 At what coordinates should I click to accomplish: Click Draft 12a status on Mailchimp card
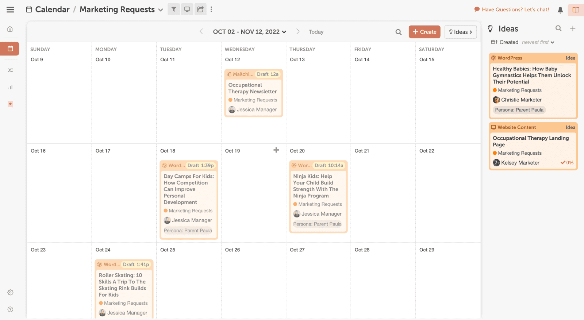click(x=268, y=74)
